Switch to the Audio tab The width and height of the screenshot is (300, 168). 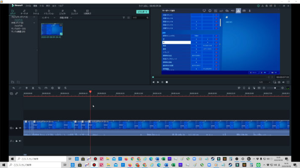click(x=24, y=12)
